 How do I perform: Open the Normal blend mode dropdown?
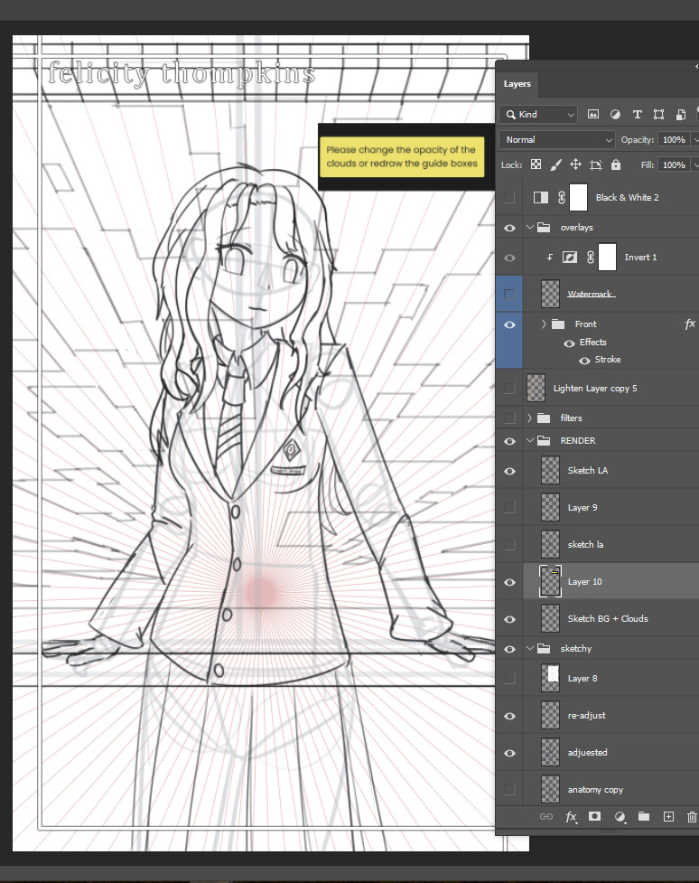556,139
